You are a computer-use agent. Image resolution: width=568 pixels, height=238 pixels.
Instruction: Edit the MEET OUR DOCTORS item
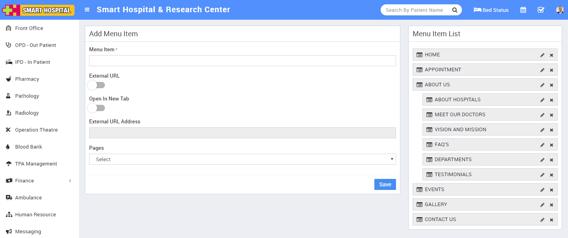tap(542, 115)
